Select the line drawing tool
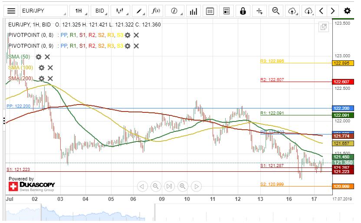 coord(139,11)
